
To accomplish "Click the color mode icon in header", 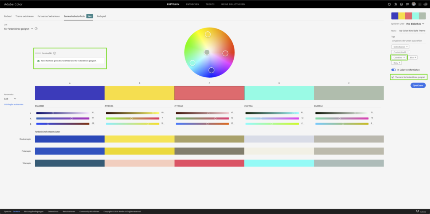I will pos(395,4).
